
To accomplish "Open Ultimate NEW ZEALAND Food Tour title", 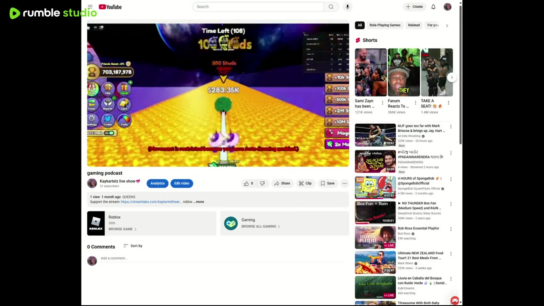I will 421,255.
